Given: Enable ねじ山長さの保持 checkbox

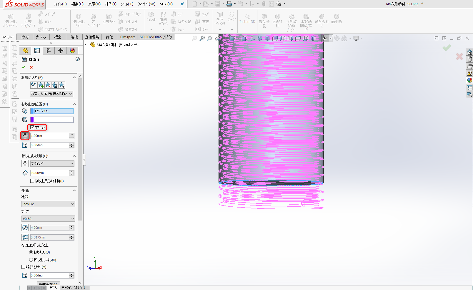Looking at the screenshot, I should pyautogui.click(x=32, y=181).
